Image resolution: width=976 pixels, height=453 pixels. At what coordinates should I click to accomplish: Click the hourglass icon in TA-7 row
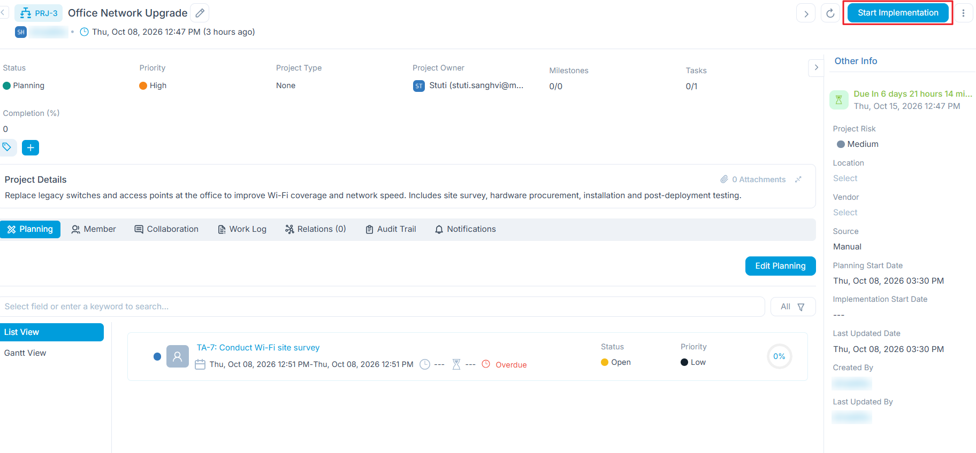coord(456,364)
